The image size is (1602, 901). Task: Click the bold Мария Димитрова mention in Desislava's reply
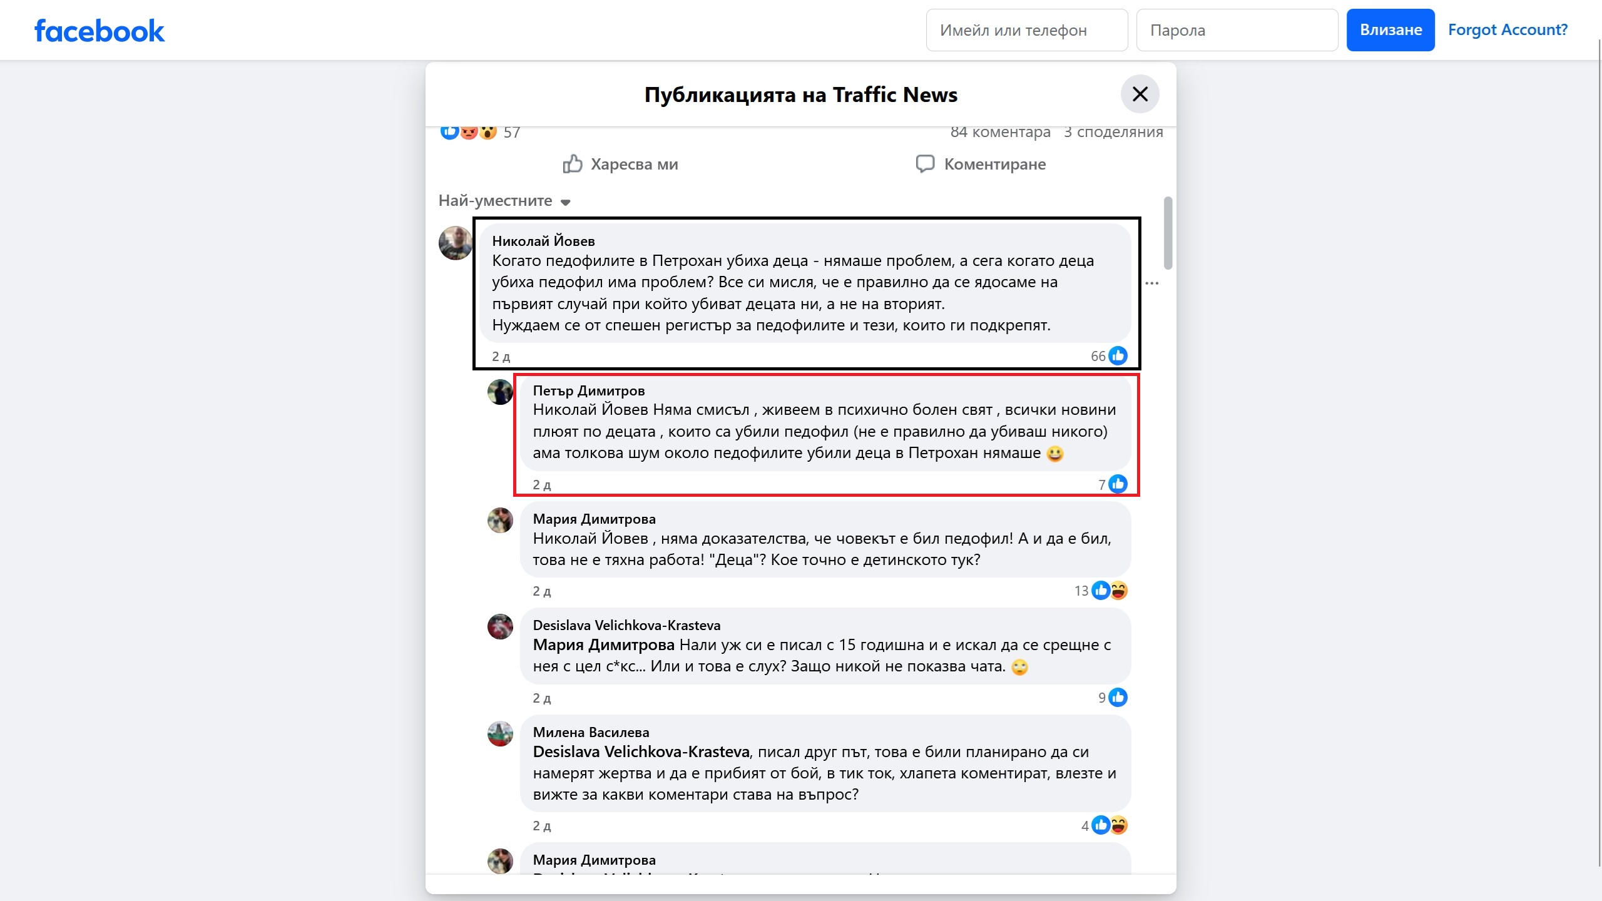(603, 644)
